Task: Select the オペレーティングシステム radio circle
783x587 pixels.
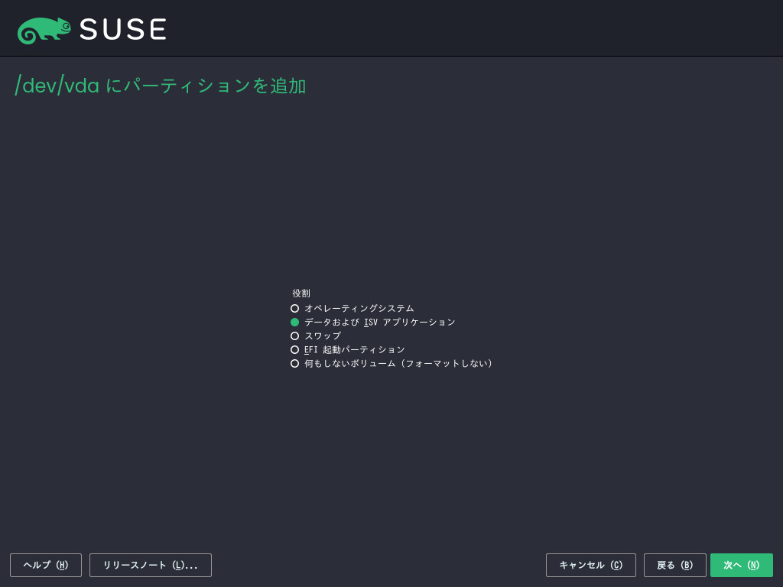Action: 294,309
